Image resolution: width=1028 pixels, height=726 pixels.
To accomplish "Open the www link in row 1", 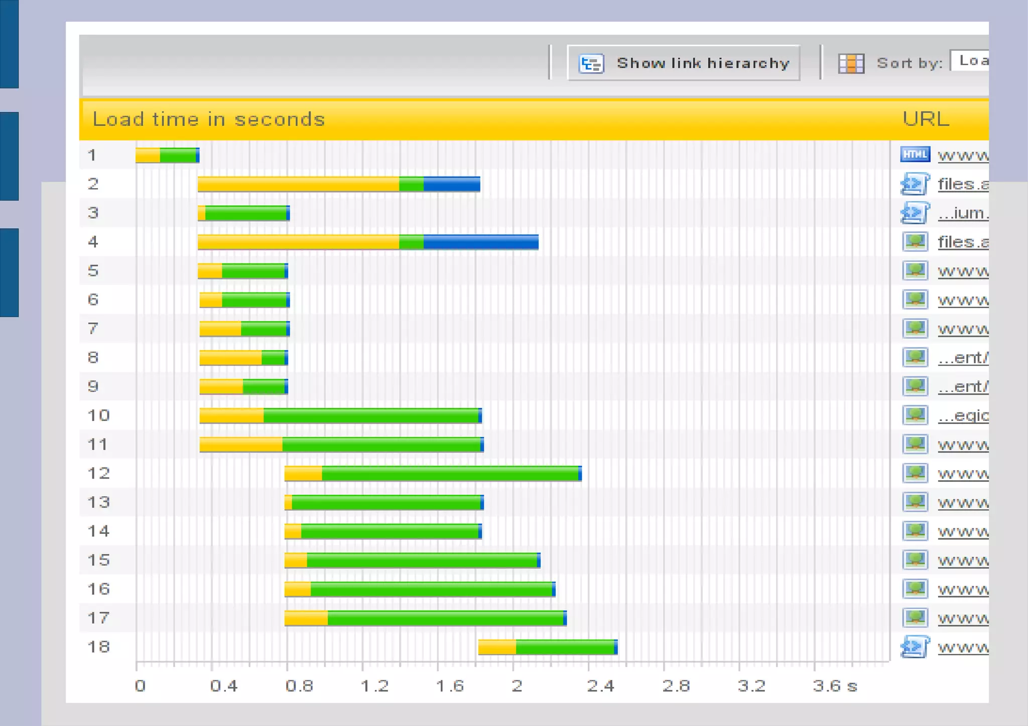I will (x=963, y=155).
